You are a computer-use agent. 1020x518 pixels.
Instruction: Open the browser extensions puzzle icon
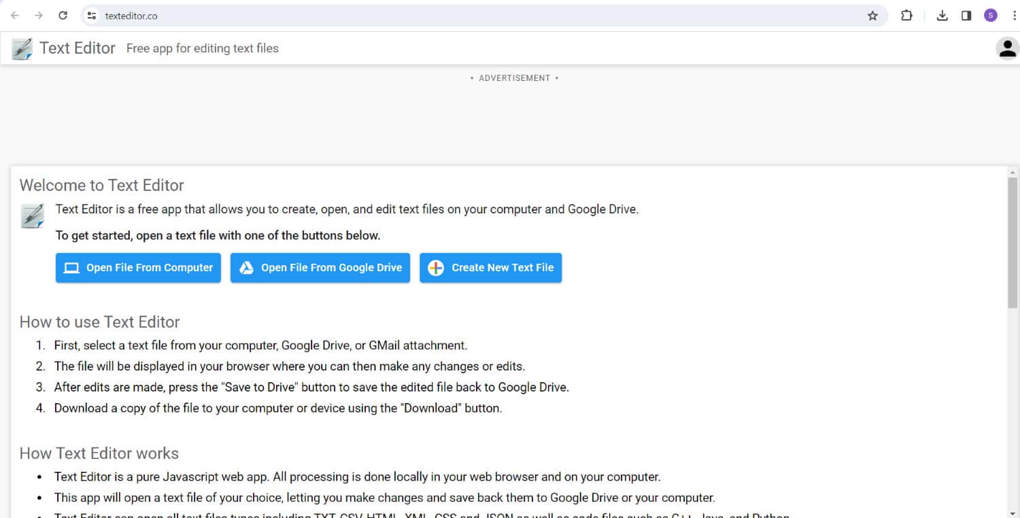(x=906, y=16)
